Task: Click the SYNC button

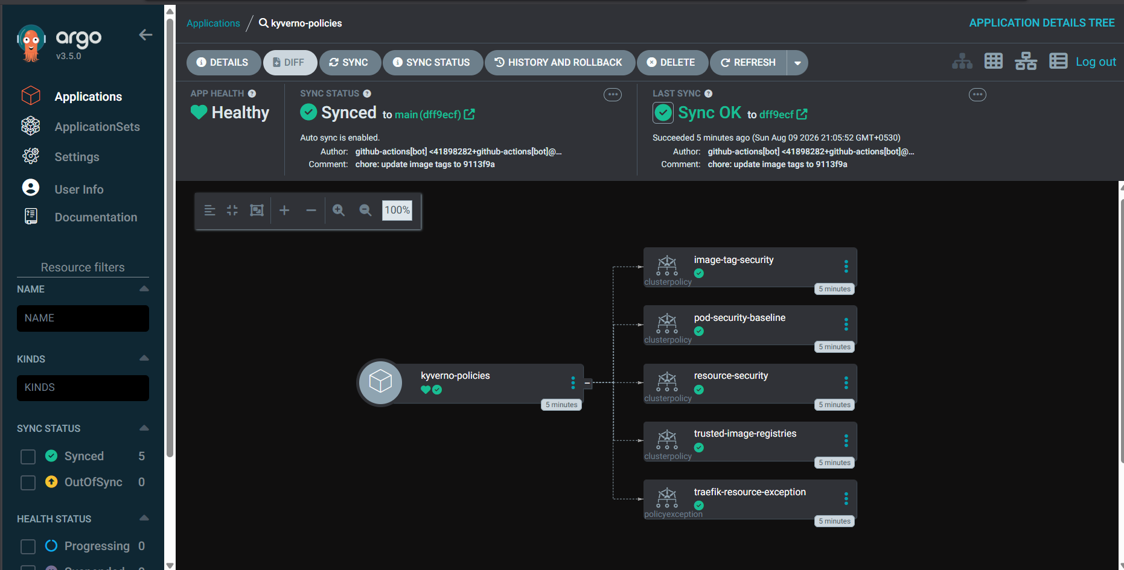Action: point(350,63)
